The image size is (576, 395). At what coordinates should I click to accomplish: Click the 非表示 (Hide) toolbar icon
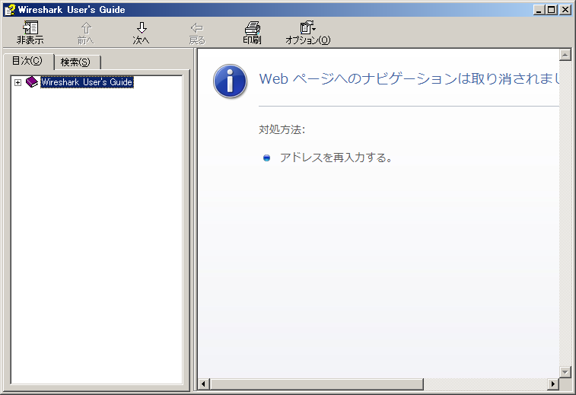coord(30,27)
